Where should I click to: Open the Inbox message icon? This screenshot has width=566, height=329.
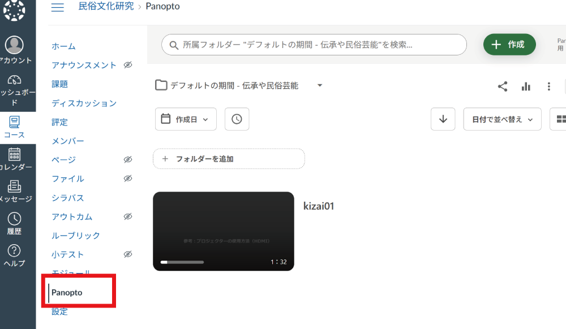[15, 187]
